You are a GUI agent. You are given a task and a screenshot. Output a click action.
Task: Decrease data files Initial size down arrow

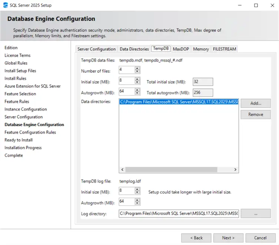(137, 82)
